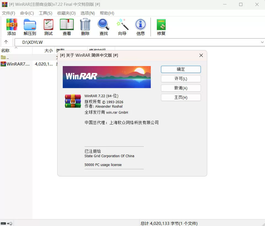Select the WinRAR7.... file row

pyautogui.click(x=29, y=64)
